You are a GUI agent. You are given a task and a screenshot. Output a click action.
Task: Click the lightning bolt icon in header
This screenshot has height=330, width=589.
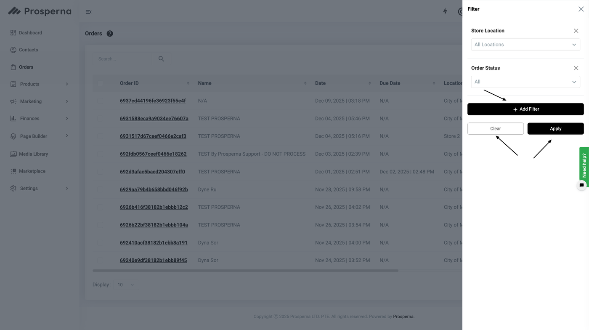[445, 11]
